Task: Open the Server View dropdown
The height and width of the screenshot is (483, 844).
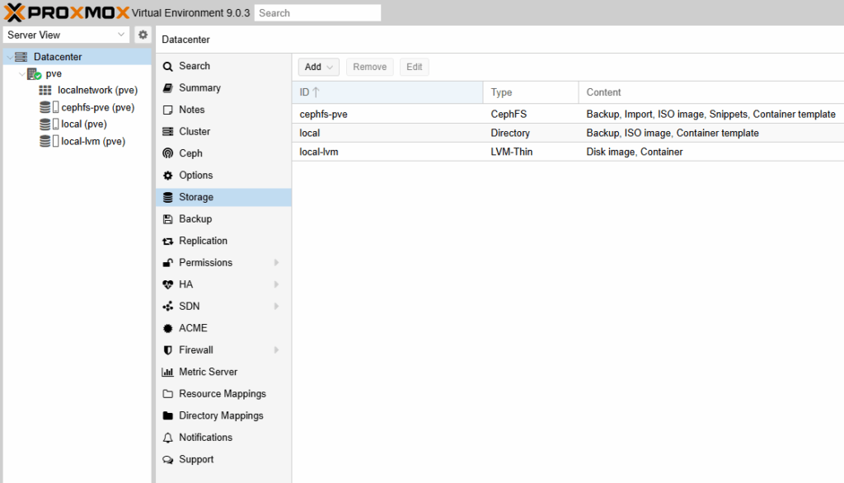Action: pyautogui.click(x=66, y=35)
